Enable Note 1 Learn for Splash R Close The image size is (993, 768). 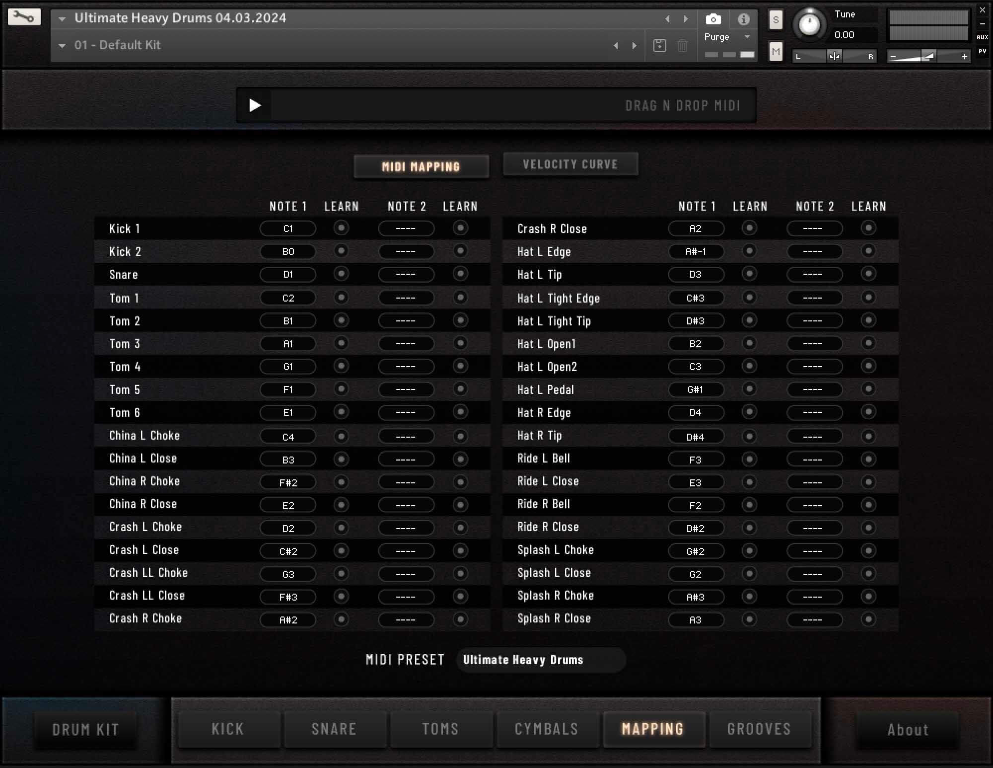click(x=749, y=619)
